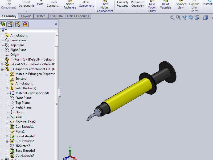Screen dimensions: 213x160
Task: Open the Insert Components dropdown arrow
Action: tap(26, 11)
